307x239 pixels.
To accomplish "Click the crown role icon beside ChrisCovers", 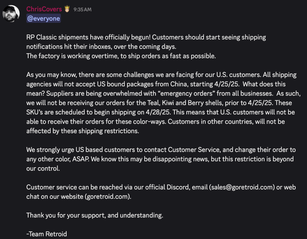I will [x=67, y=9].
